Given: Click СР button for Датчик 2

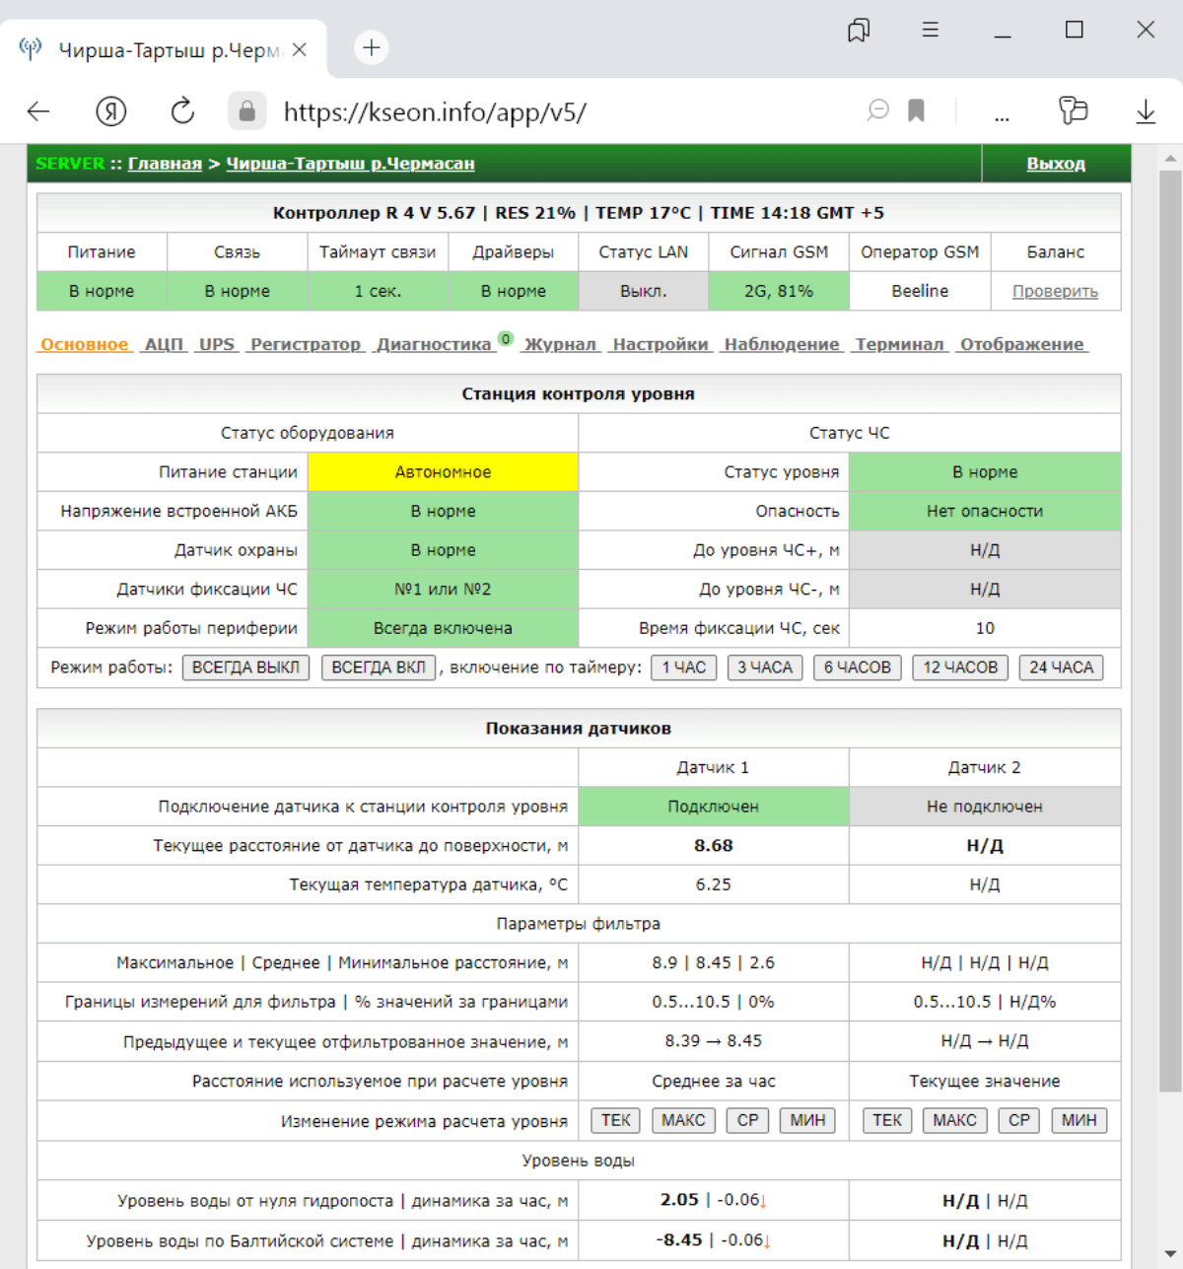Looking at the screenshot, I should [1019, 1121].
